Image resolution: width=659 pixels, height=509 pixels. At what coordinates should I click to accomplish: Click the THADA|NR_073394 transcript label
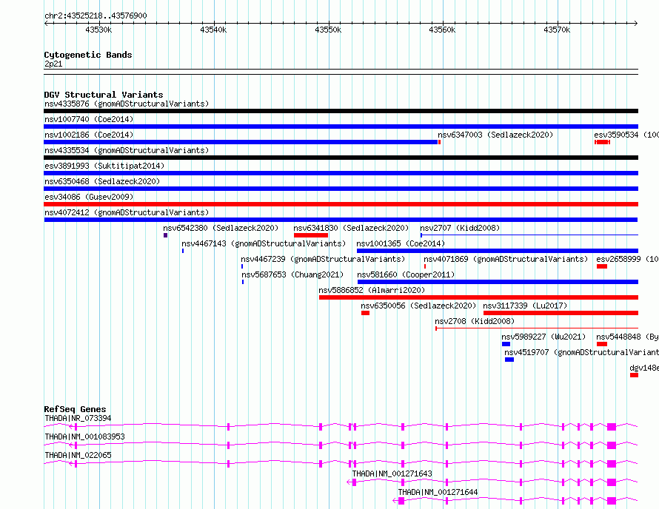[78, 418]
